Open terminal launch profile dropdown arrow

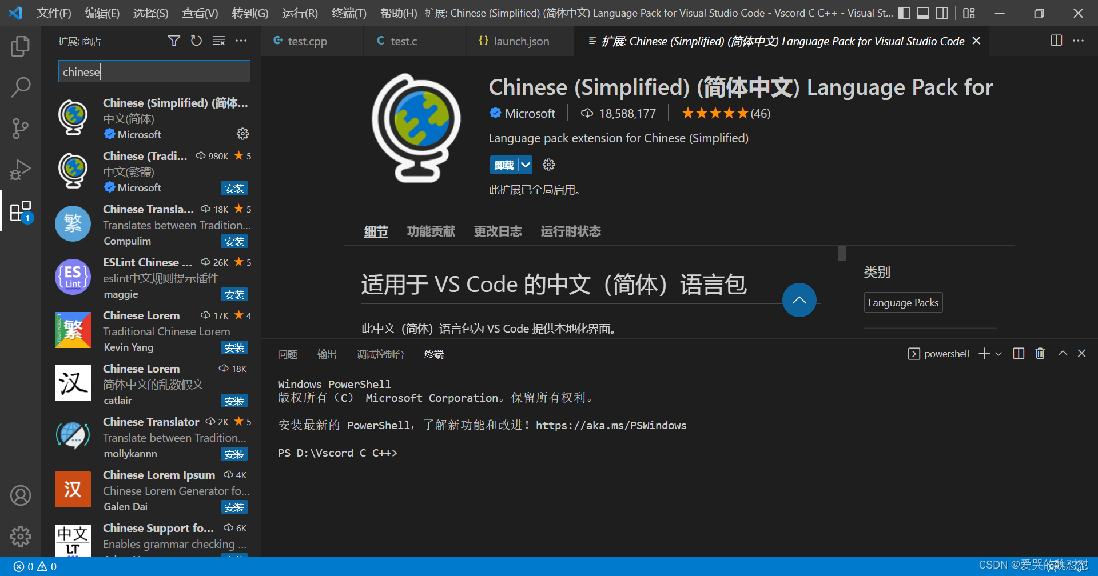(x=998, y=354)
